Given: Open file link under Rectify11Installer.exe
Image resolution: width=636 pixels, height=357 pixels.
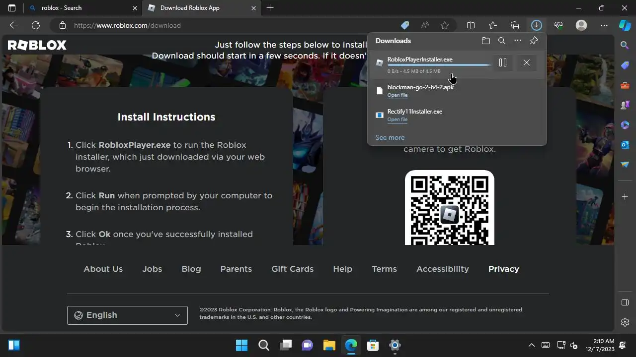Looking at the screenshot, I should [397, 119].
